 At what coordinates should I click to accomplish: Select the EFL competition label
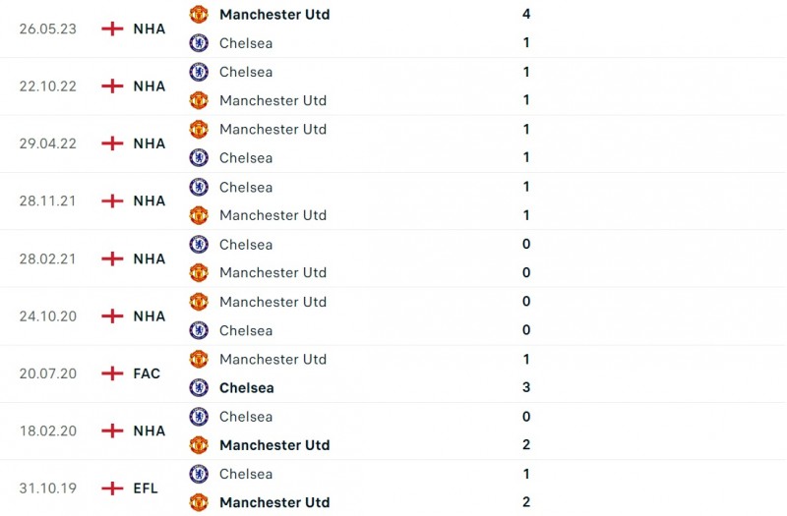[146, 487]
